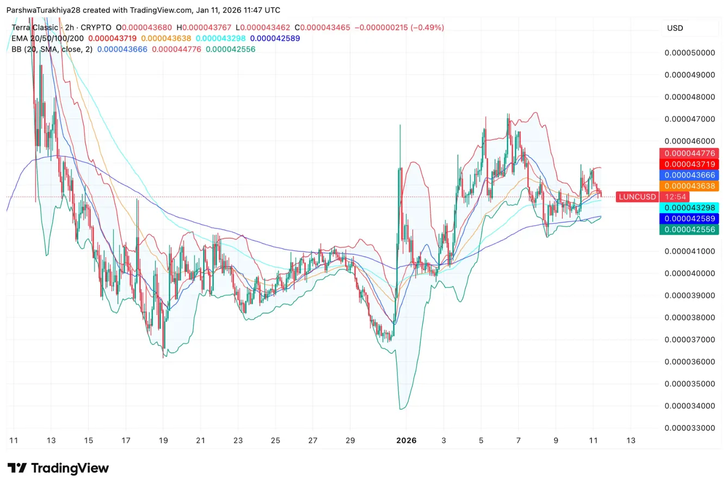Click the 2026 year marker on time axis
The height and width of the screenshot is (487, 728).
coord(406,440)
